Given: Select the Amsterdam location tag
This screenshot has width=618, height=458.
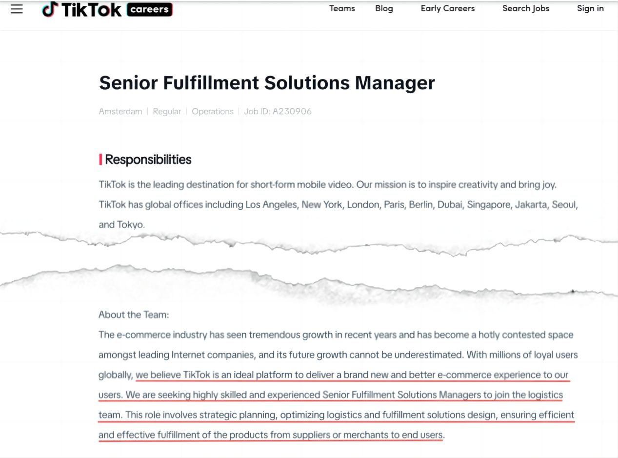Looking at the screenshot, I should [x=120, y=111].
